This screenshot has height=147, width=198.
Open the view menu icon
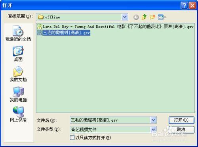162,17
